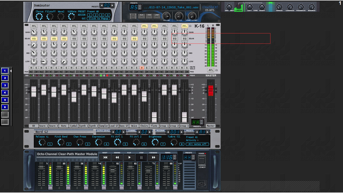Viewport: 343px width, 193px height.
Task: Click the Loop button on OneShot
Action: pos(157,16)
